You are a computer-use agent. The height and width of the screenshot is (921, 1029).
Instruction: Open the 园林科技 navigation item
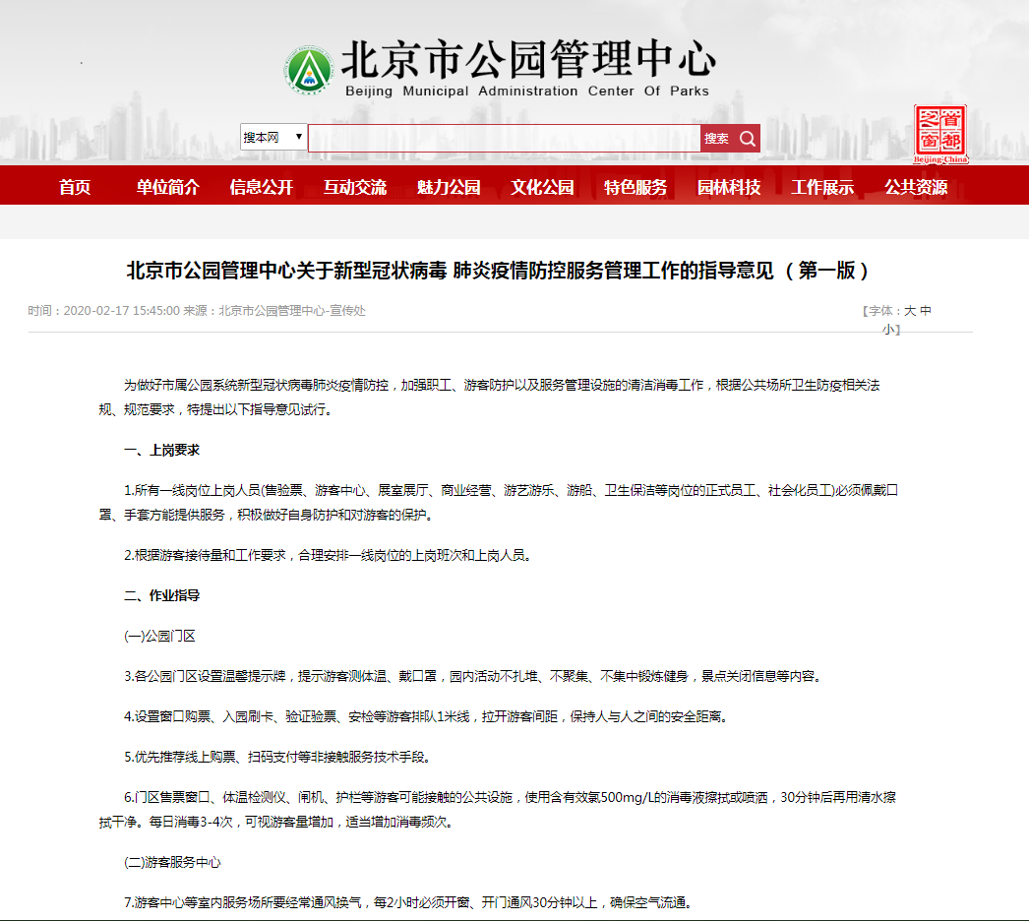729,187
